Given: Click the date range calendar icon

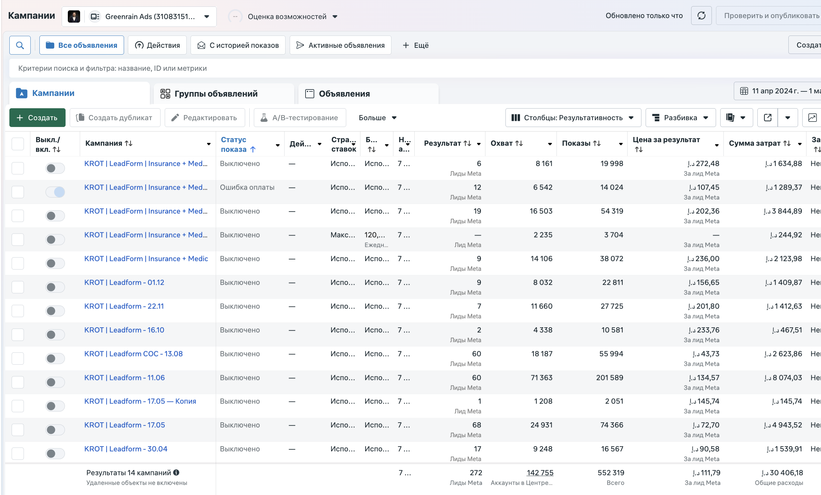Looking at the screenshot, I should [x=744, y=91].
